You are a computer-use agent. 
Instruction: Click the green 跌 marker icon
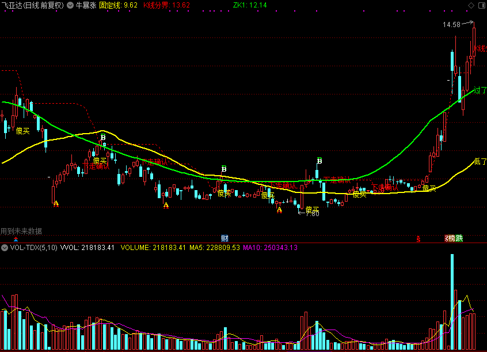[459, 239]
